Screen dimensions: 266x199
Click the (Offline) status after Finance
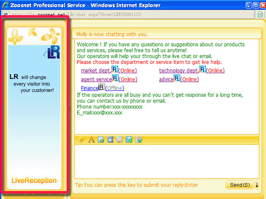click(x=115, y=88)
